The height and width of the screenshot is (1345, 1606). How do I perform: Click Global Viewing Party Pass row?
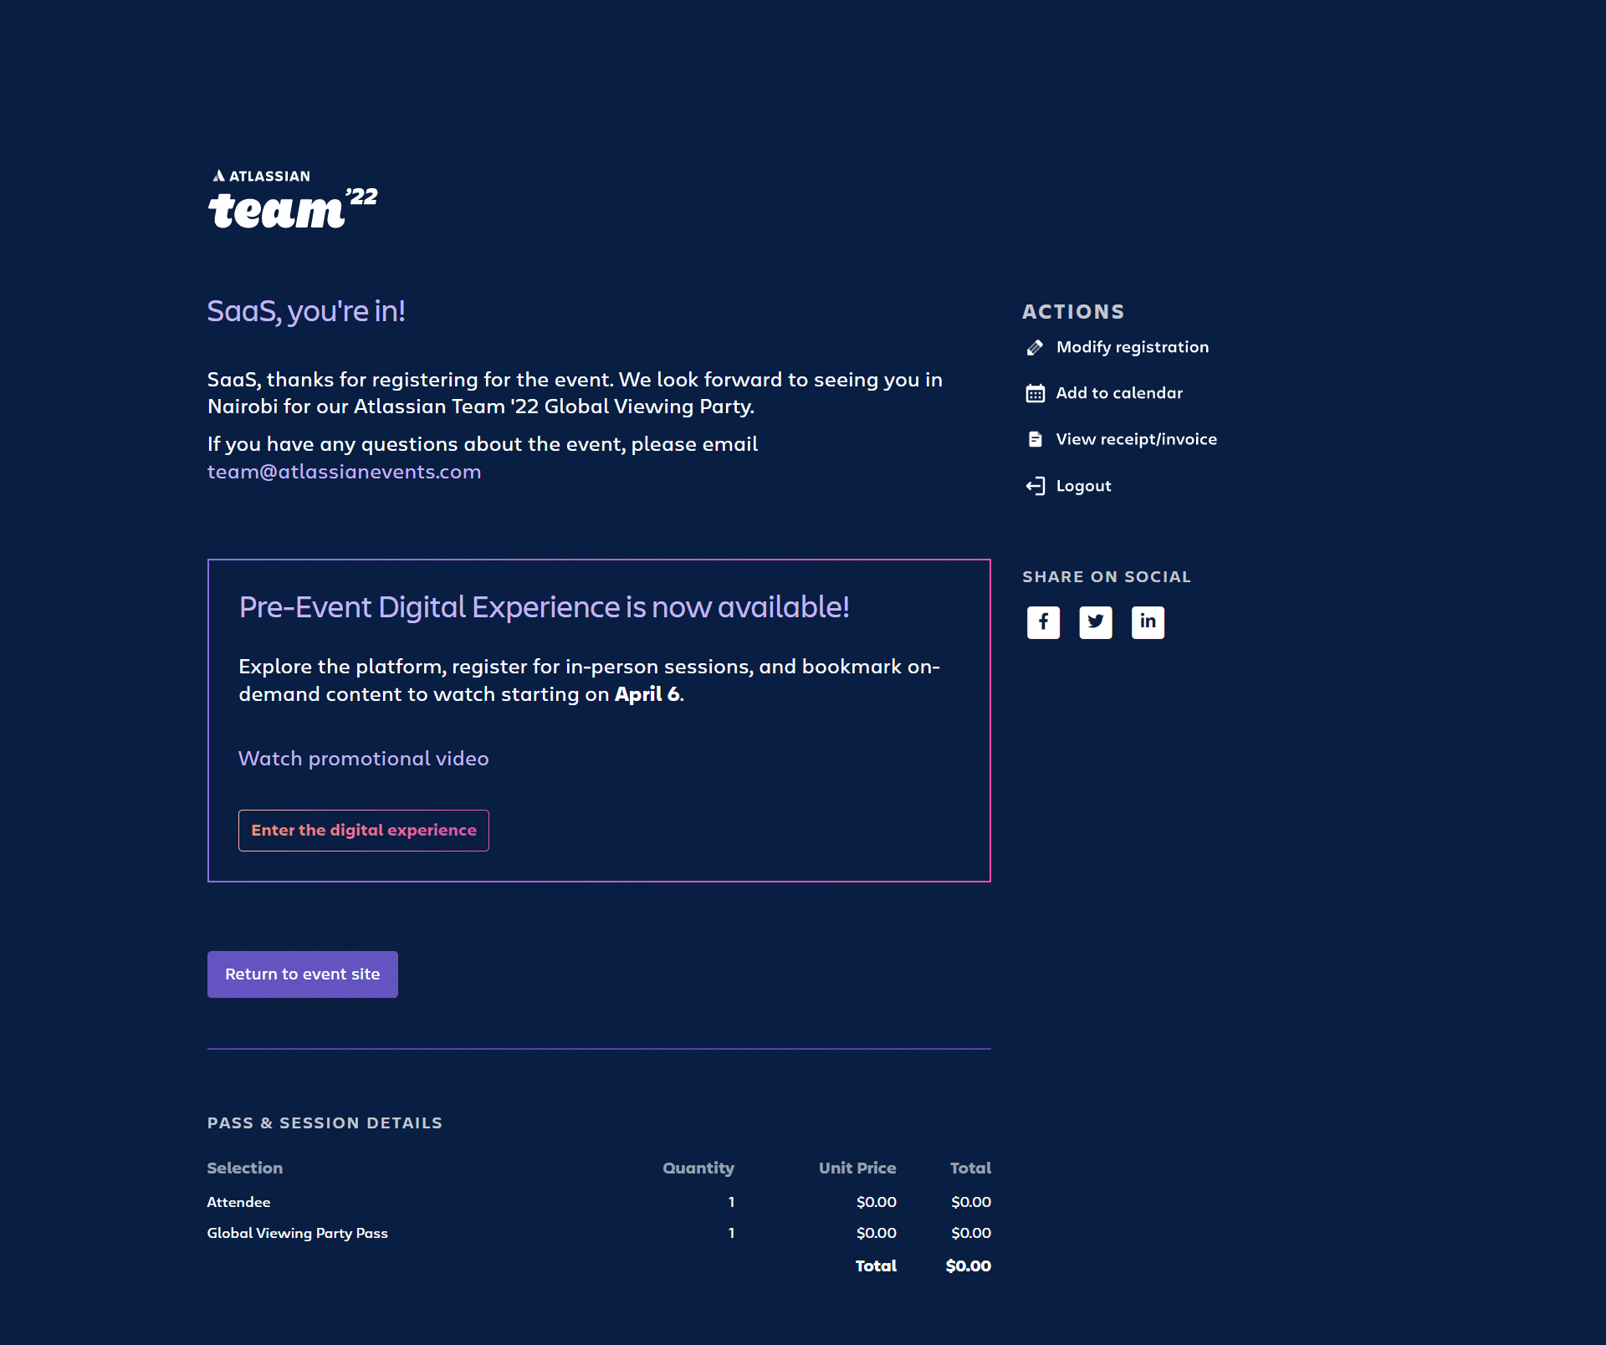click(x=599, y=1233)
